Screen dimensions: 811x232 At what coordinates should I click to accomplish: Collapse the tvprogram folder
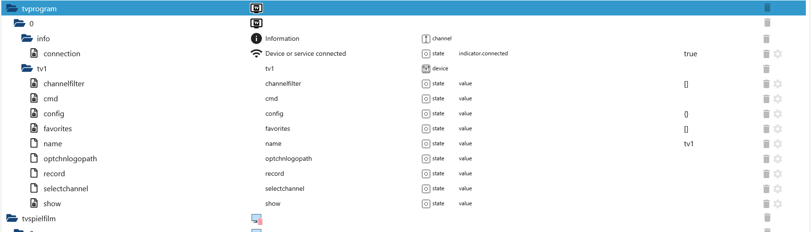[12, 8]
